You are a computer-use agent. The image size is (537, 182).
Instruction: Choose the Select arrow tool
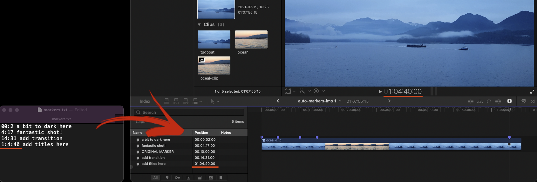tap(213, 101)
